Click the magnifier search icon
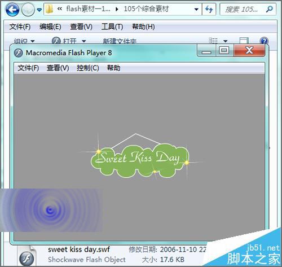This screenshot has width=282, height=267. coord(270,9)
